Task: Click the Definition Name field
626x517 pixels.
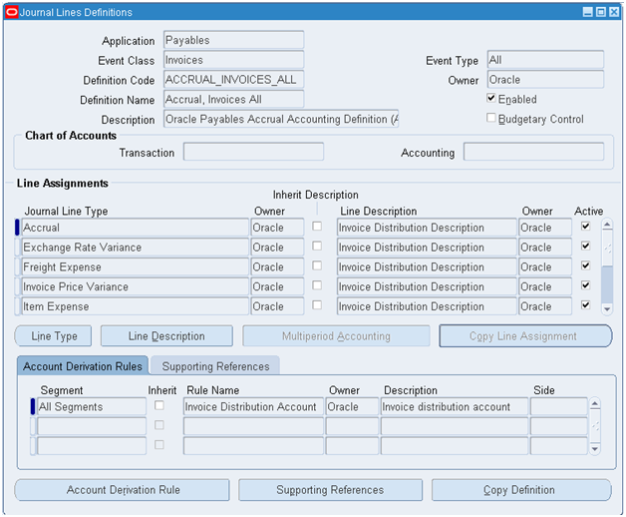Action: (233, 99)
